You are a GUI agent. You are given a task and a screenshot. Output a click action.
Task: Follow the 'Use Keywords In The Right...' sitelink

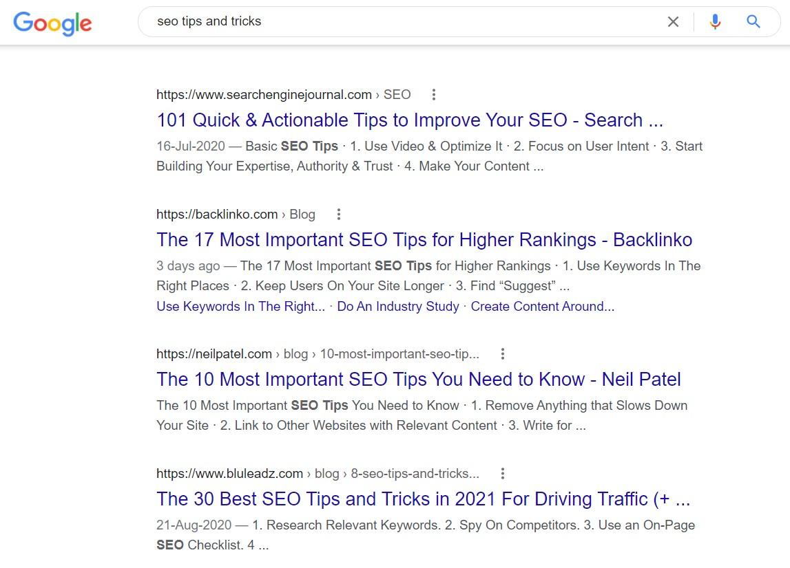[x=241, y=307]
